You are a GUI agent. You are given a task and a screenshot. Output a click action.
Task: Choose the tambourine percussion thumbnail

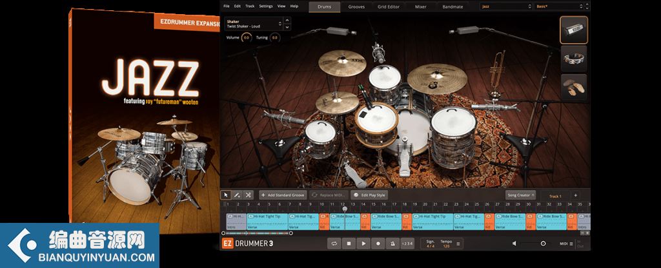pos(574,59)
